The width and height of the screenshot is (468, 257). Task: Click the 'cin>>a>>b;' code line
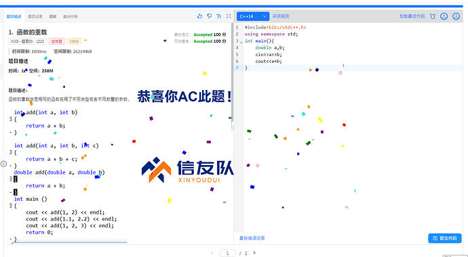pyautogui.click(x=269, y=54)
